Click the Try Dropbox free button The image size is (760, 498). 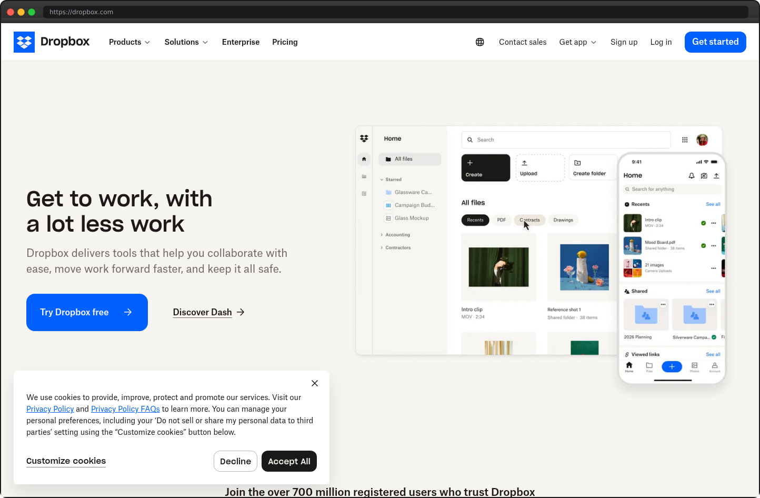[x=87, y=312]
